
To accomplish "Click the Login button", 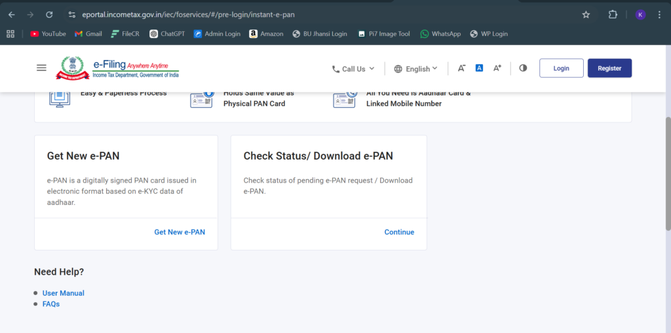I will 561,68.
